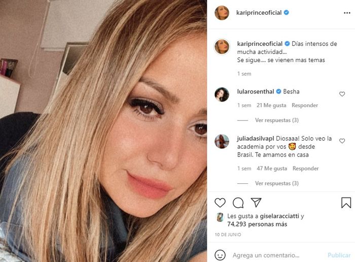The width and height of the screenshot is (355, 262).
Task: Expand replies under juliadasilvapl's comment
Action: coord(277,183)
